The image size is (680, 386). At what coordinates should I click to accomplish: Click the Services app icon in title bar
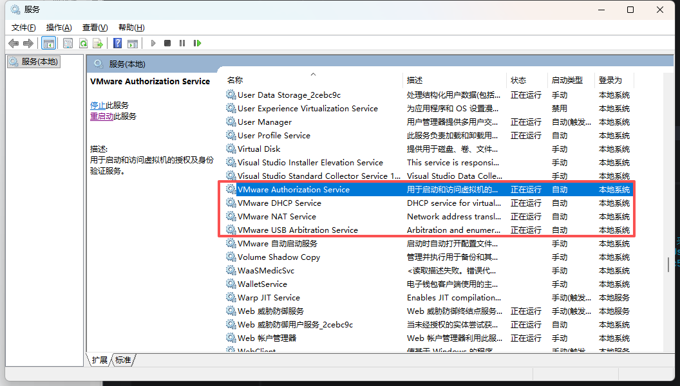tap(15, 10)
